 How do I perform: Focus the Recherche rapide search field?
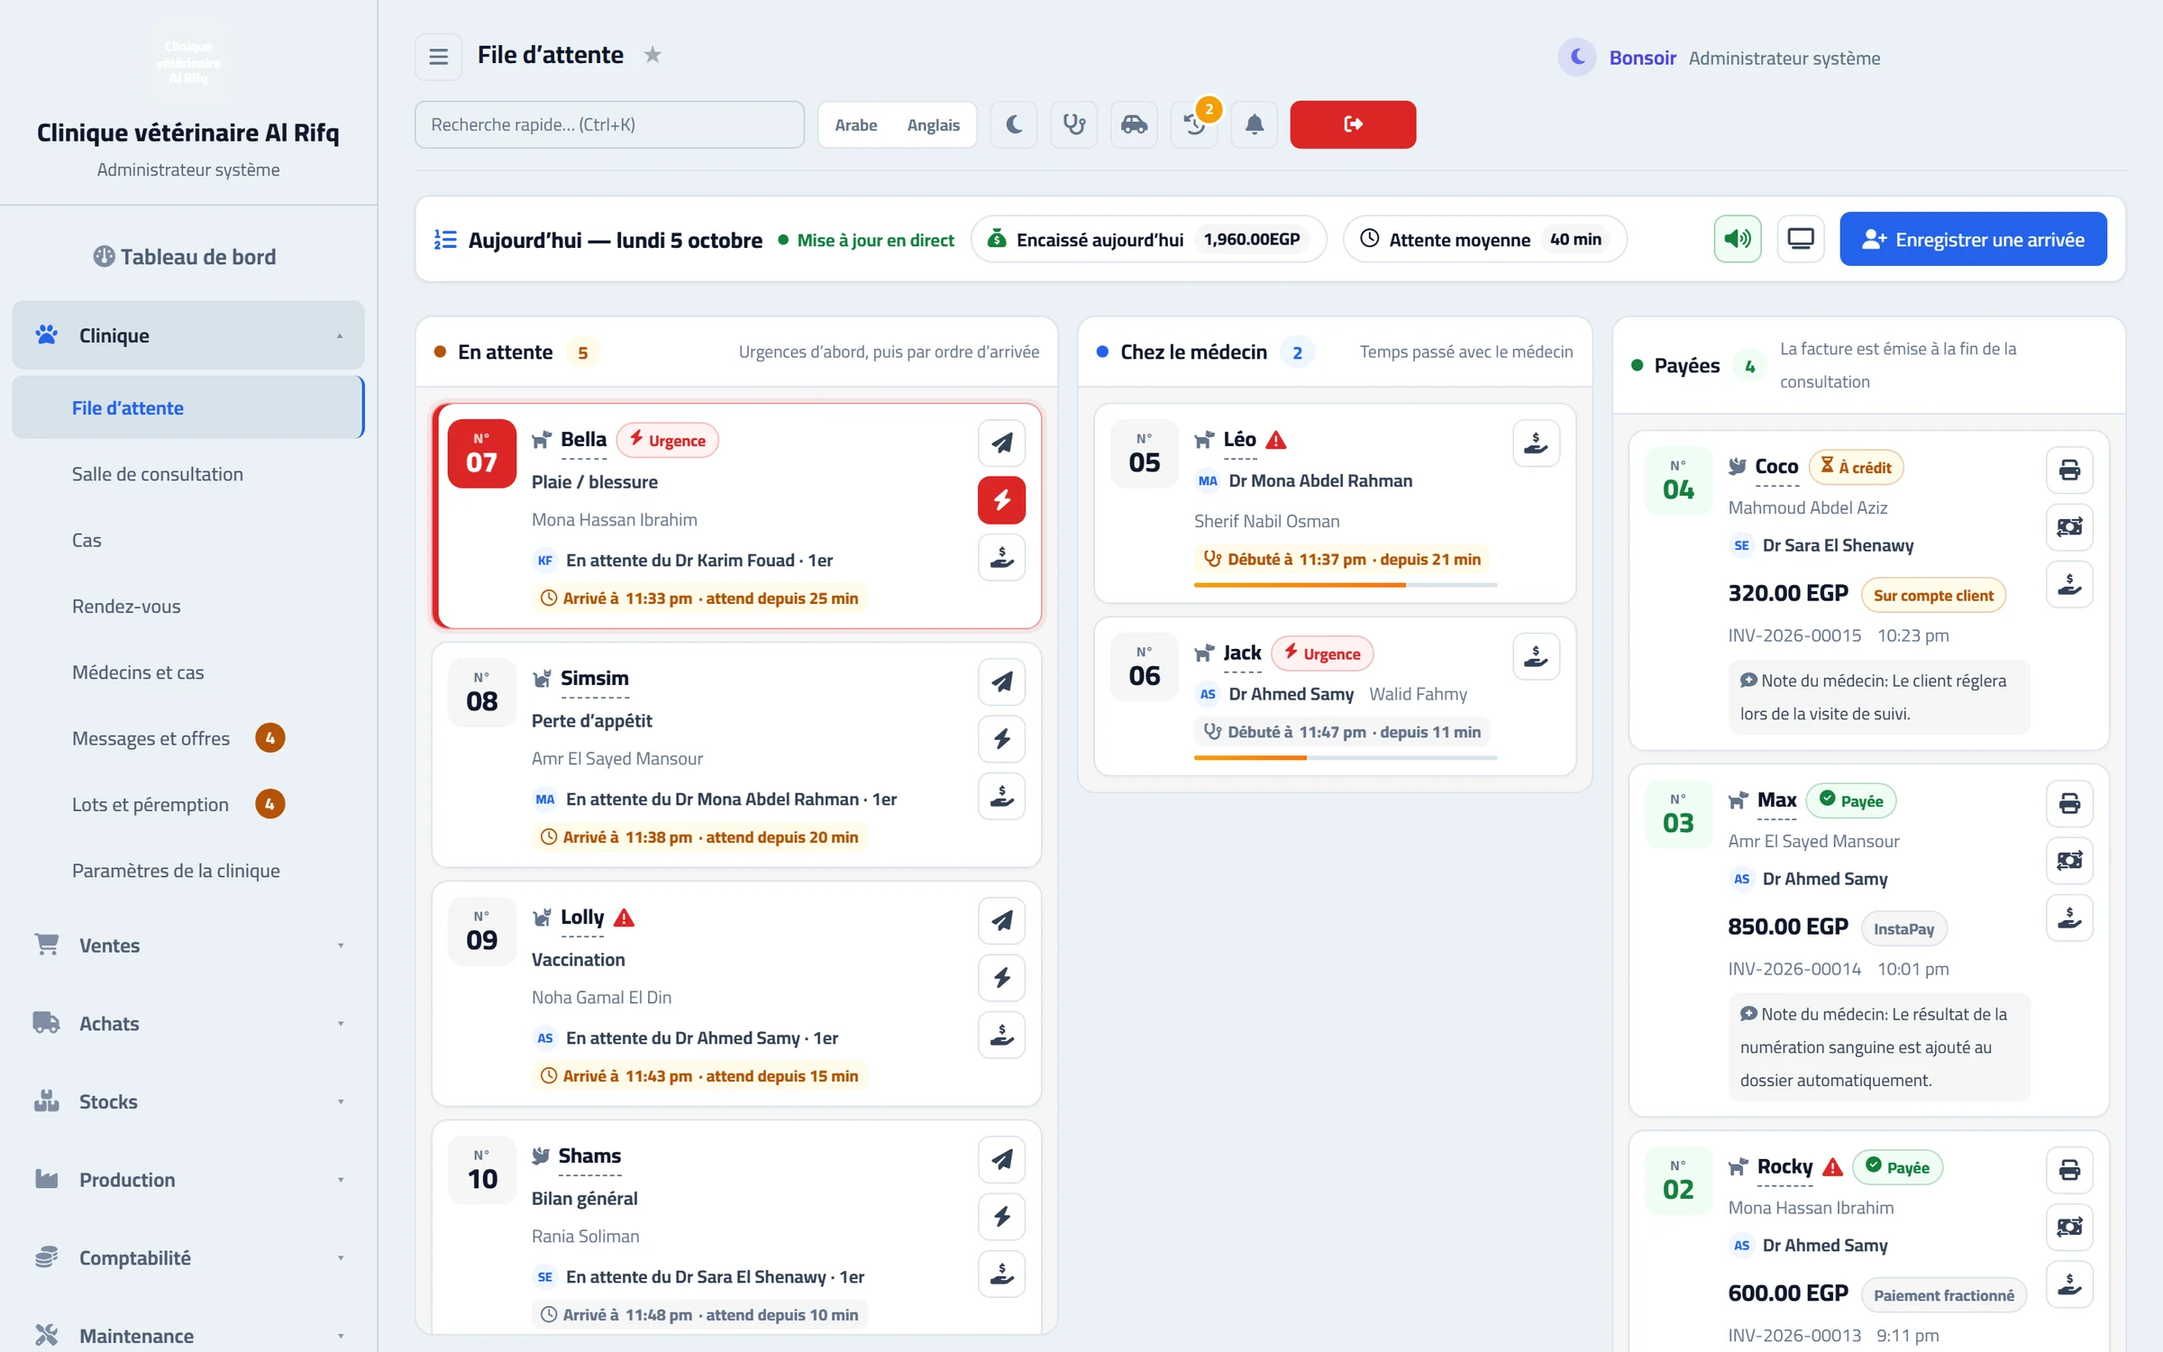pos(609,124)
